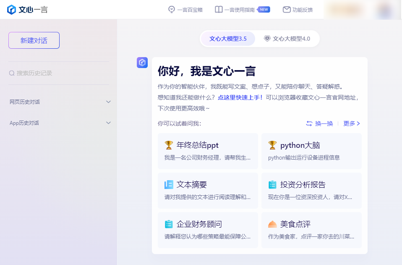
Task: Click text 作为美食家，点评一家你去的川菜...
Action: (x=311, y=236)
